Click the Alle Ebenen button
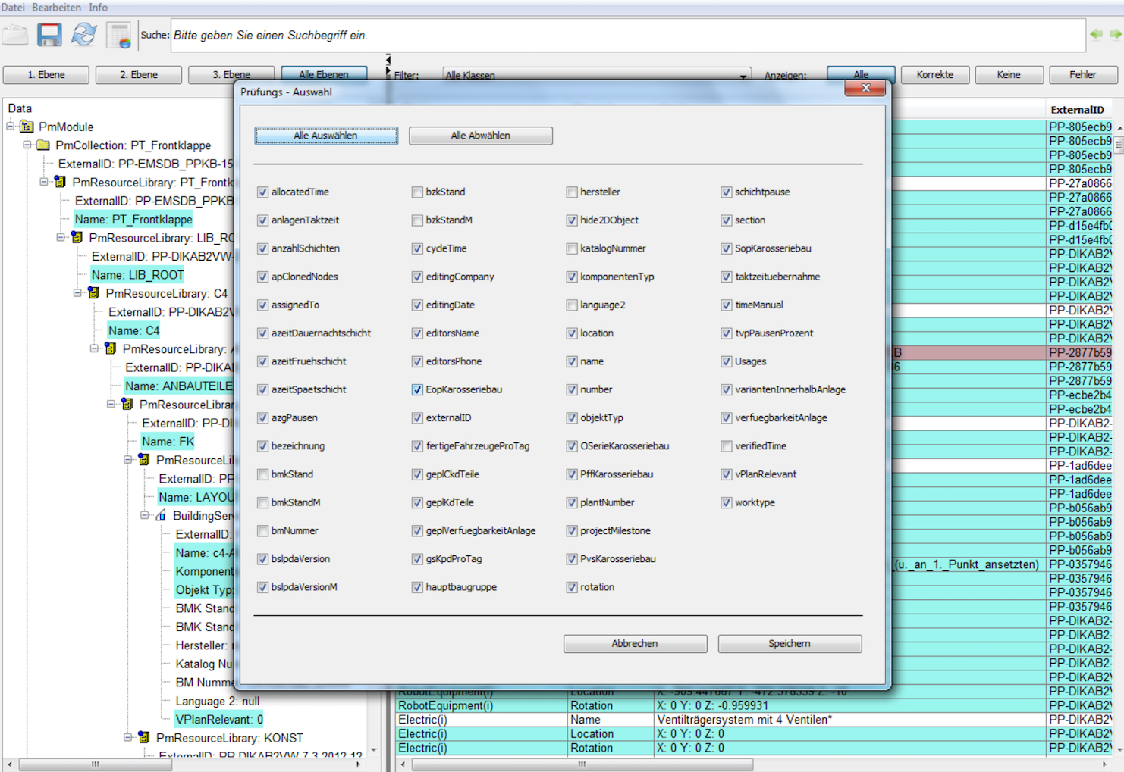The image size is (1124, 772). tap(324, 75)
